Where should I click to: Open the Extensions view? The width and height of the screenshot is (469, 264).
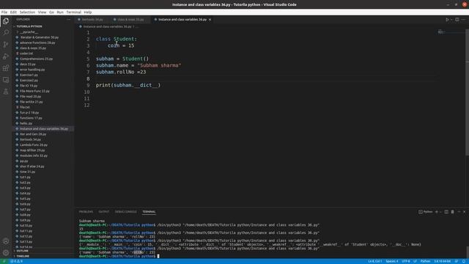coord(6,68)
